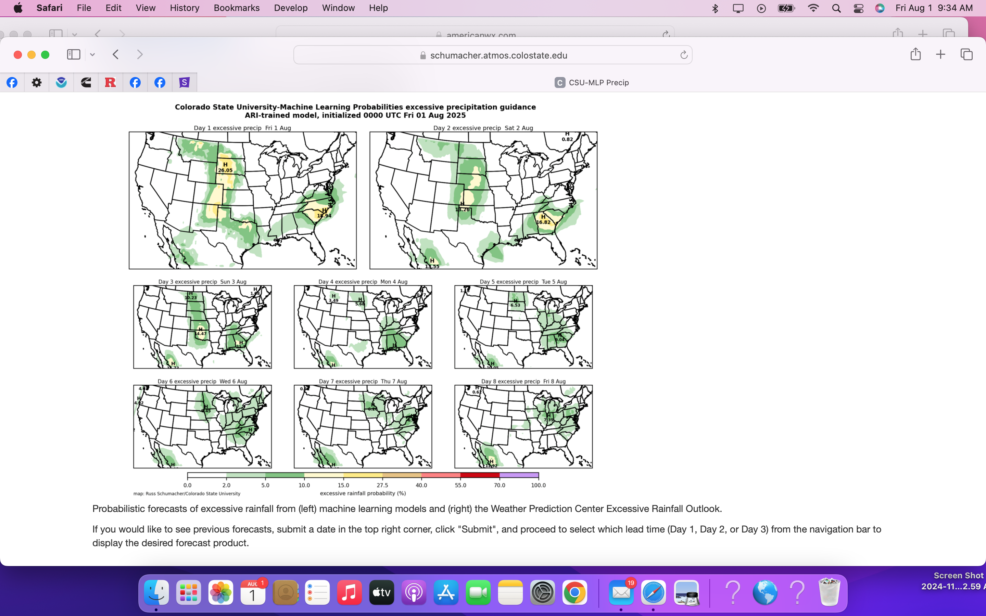Open Bookmarks menu
The image size is (986, 616).
pos(237,8)
